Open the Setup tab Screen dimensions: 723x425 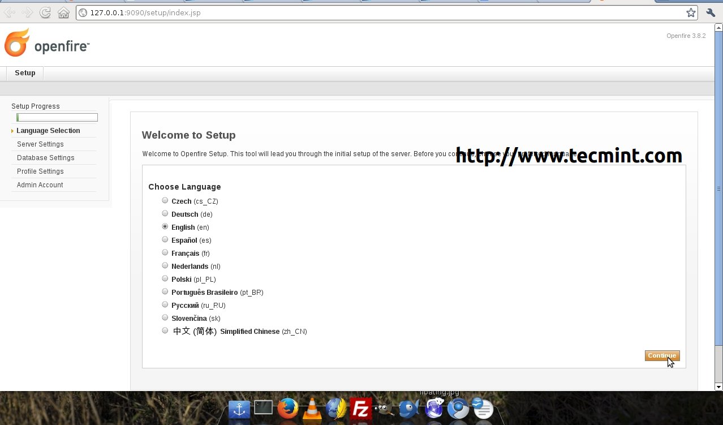pos(25,73)
